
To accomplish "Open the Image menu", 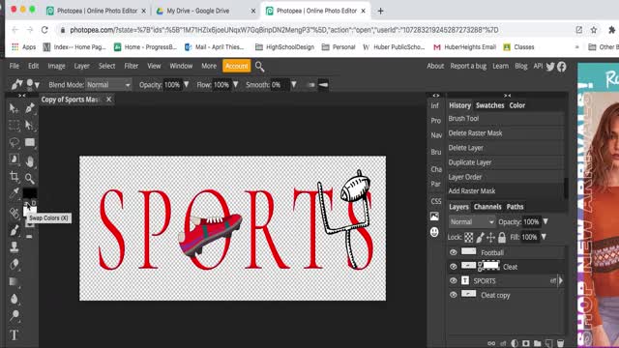I will point(56,66).
